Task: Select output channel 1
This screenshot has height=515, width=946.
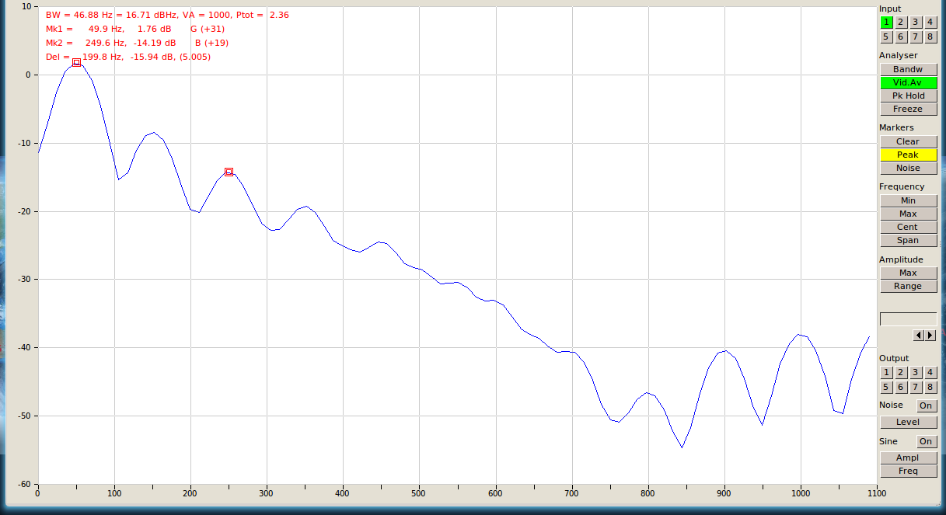Action: [886, 373]
